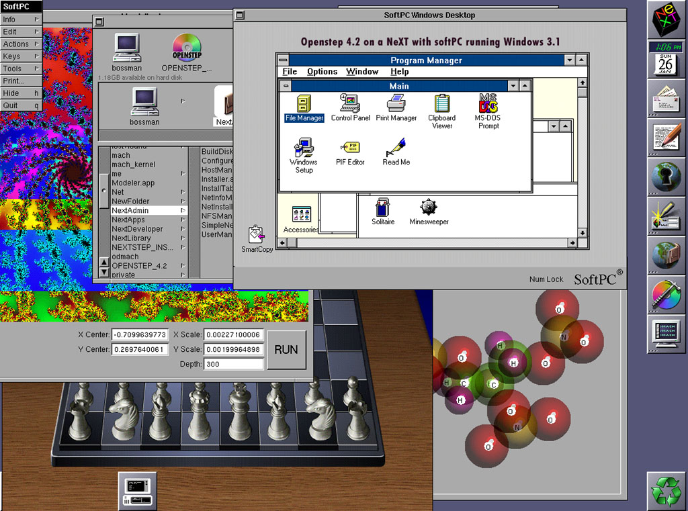Screen dimensions: 688x511
Task: Open the Keys submenu
Action: click(x=21, y=56)
